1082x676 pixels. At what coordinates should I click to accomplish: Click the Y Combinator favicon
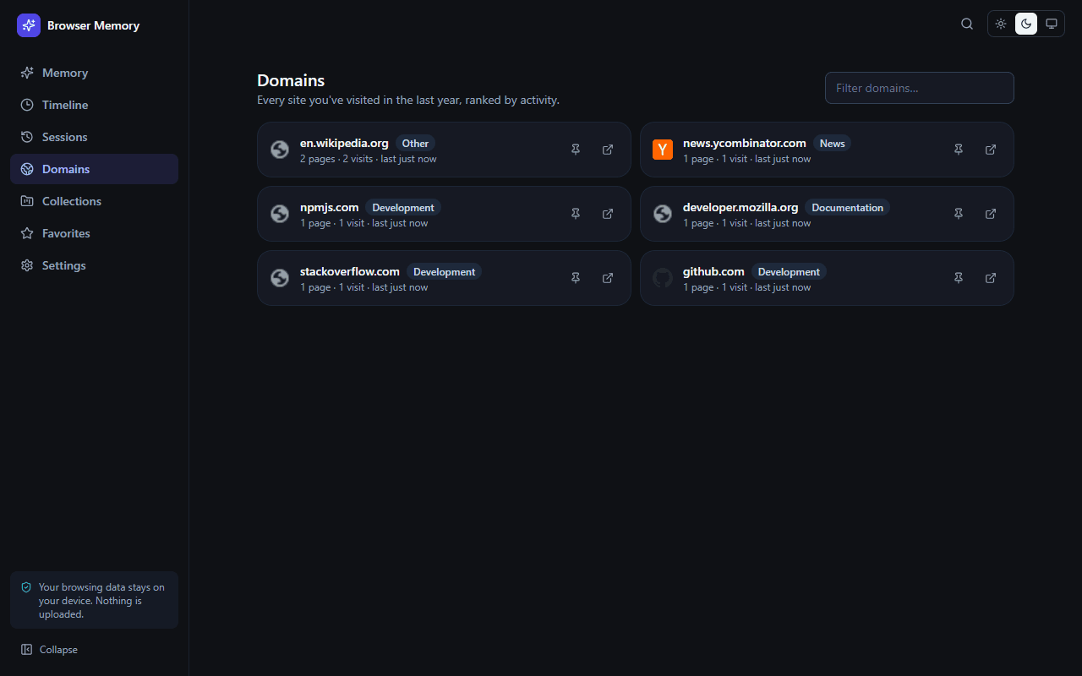tap(663, 150)
